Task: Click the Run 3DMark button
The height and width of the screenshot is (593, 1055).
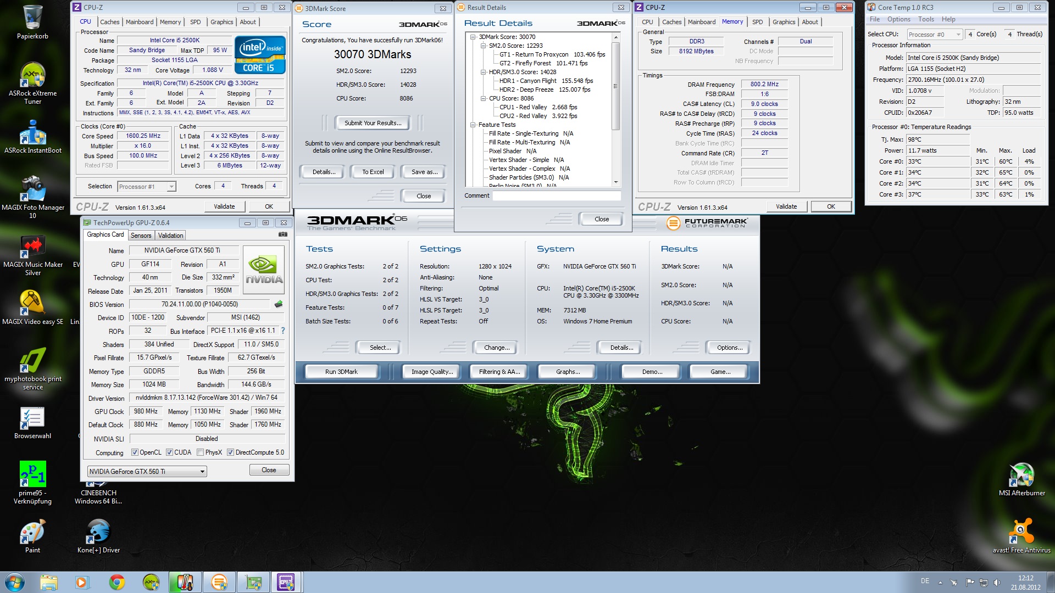Action: click(341, 372)
